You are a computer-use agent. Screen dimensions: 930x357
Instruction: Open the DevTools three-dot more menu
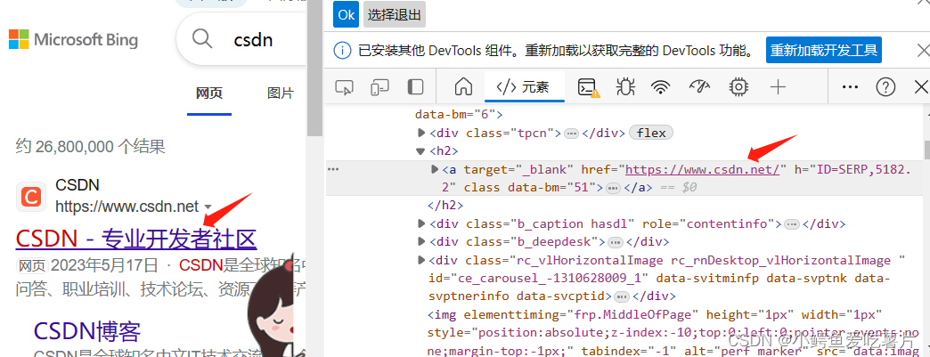pyautogui.click(x=850, y=88)
